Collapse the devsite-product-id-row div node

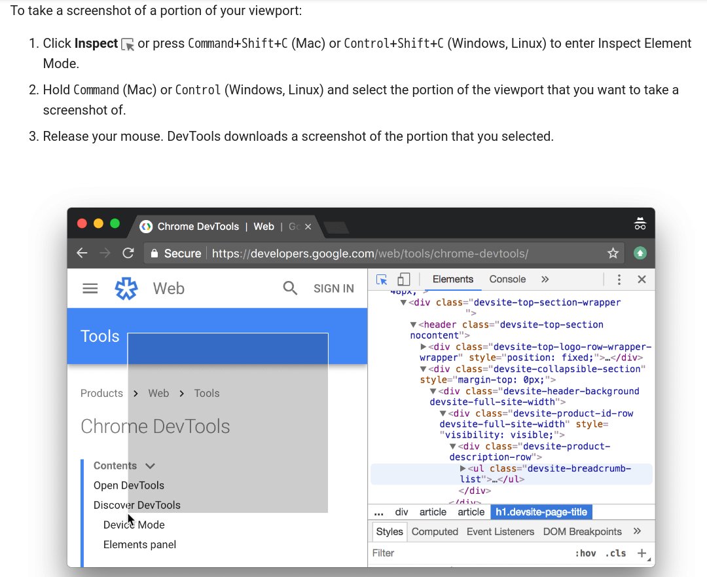tap(443, 413)
